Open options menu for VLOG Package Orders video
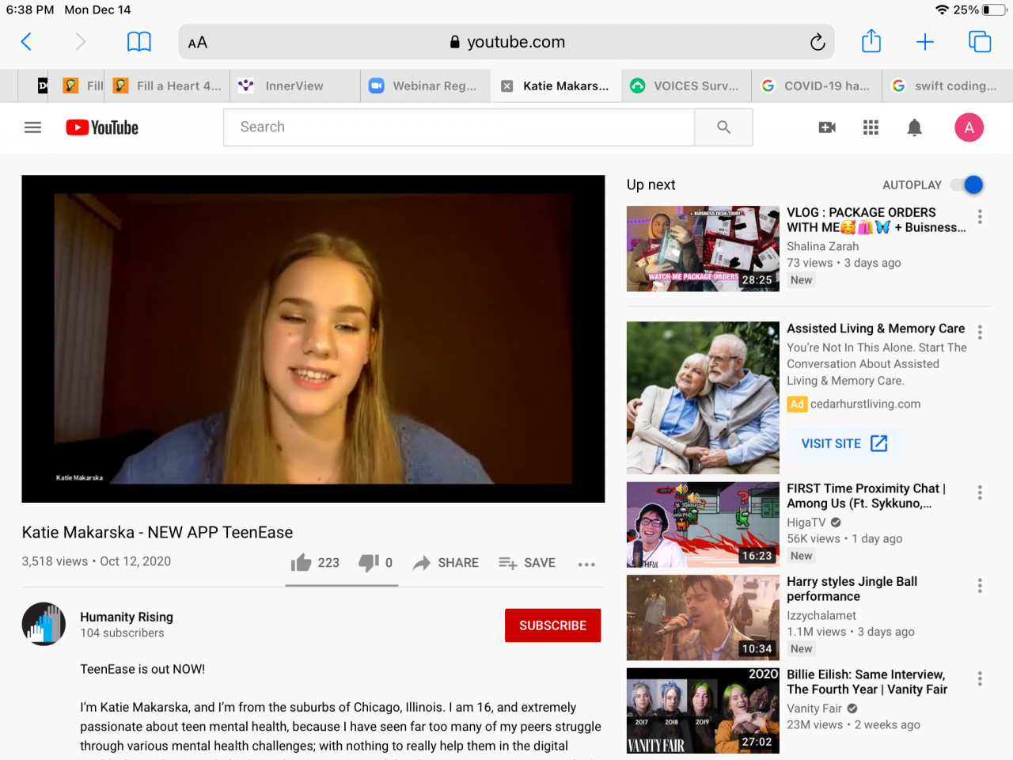The height and width of the screenshot is (760, 1013). tap(980, 217)
